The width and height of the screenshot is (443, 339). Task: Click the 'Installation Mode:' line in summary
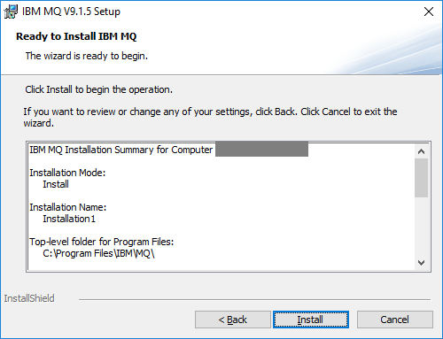pos(67,173)
